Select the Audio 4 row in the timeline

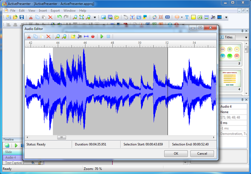click(x=13, y=157)
